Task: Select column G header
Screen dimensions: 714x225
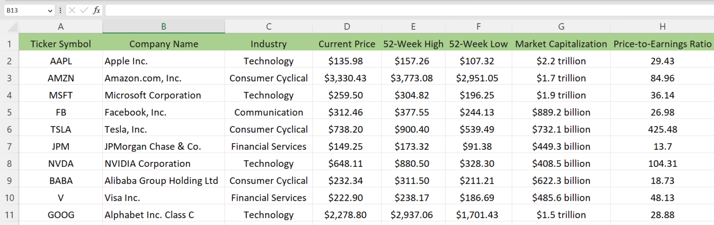Action: (561, 26)
